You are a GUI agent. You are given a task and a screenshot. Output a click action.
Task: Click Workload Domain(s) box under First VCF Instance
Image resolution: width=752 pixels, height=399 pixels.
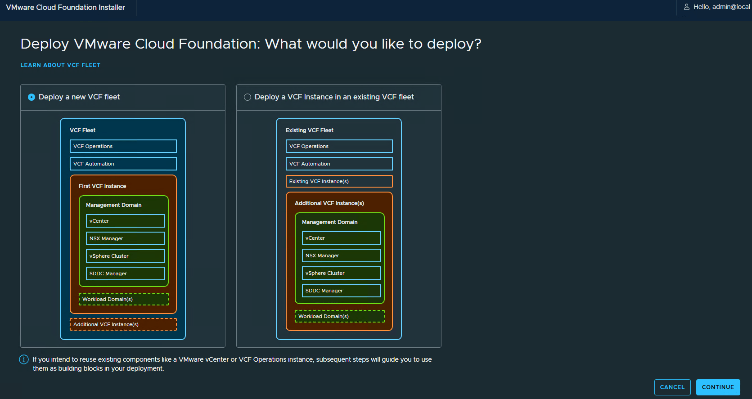click(x=124, y=299)
